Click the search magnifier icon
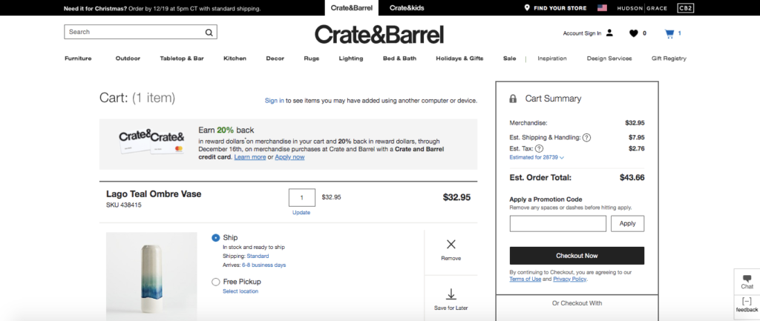 point(209,33)
